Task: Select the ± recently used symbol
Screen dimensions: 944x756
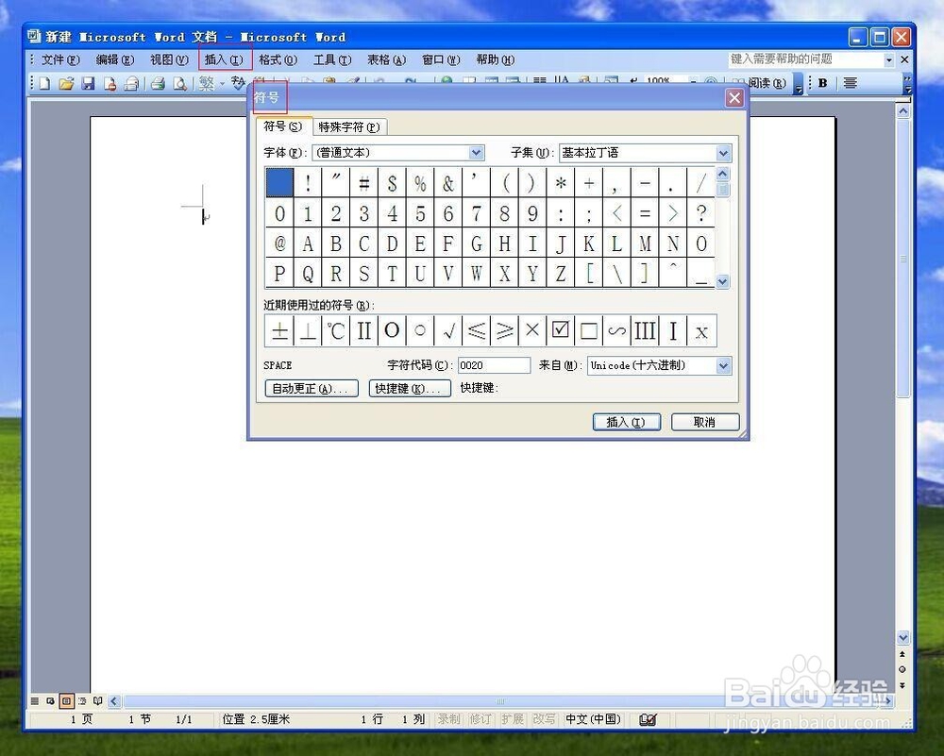Action: click(x=279, y=330)
